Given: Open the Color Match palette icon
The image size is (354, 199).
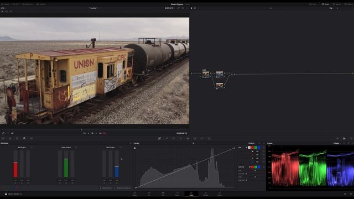Looking at the screenshot, I should tap(10, 138).
